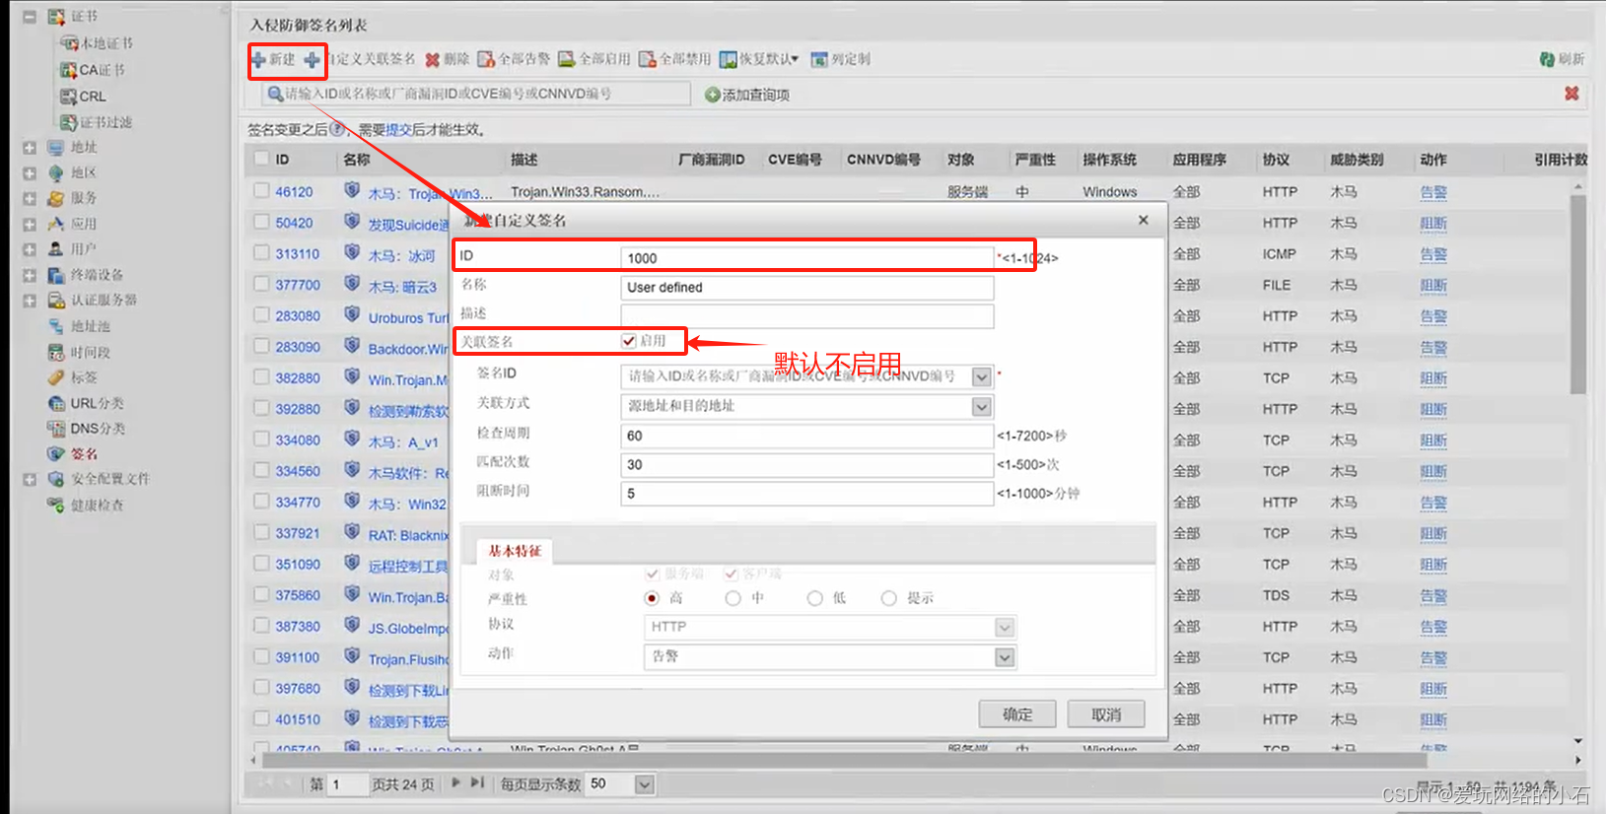Select 签名 in the sidebar
This screenshot has height=814, width=1606.
point(73,454)
